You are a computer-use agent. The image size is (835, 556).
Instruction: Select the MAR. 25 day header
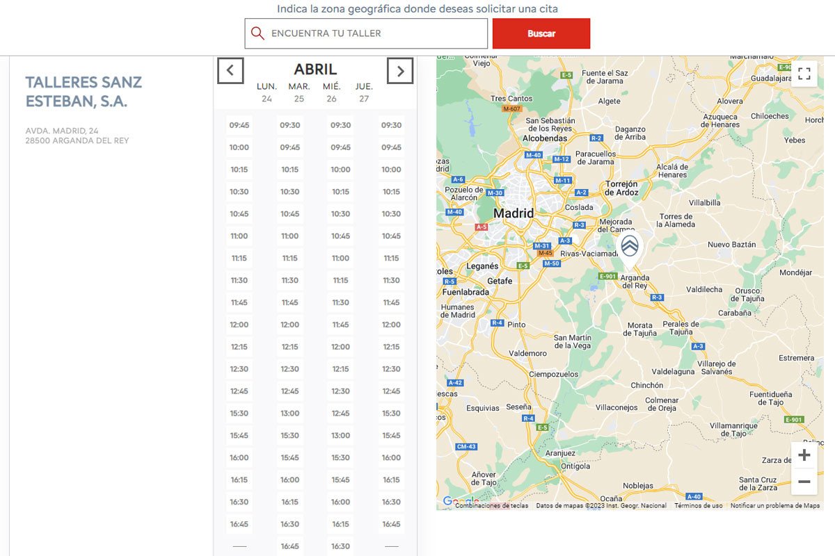pyautogui.click(x=299, y=92)
